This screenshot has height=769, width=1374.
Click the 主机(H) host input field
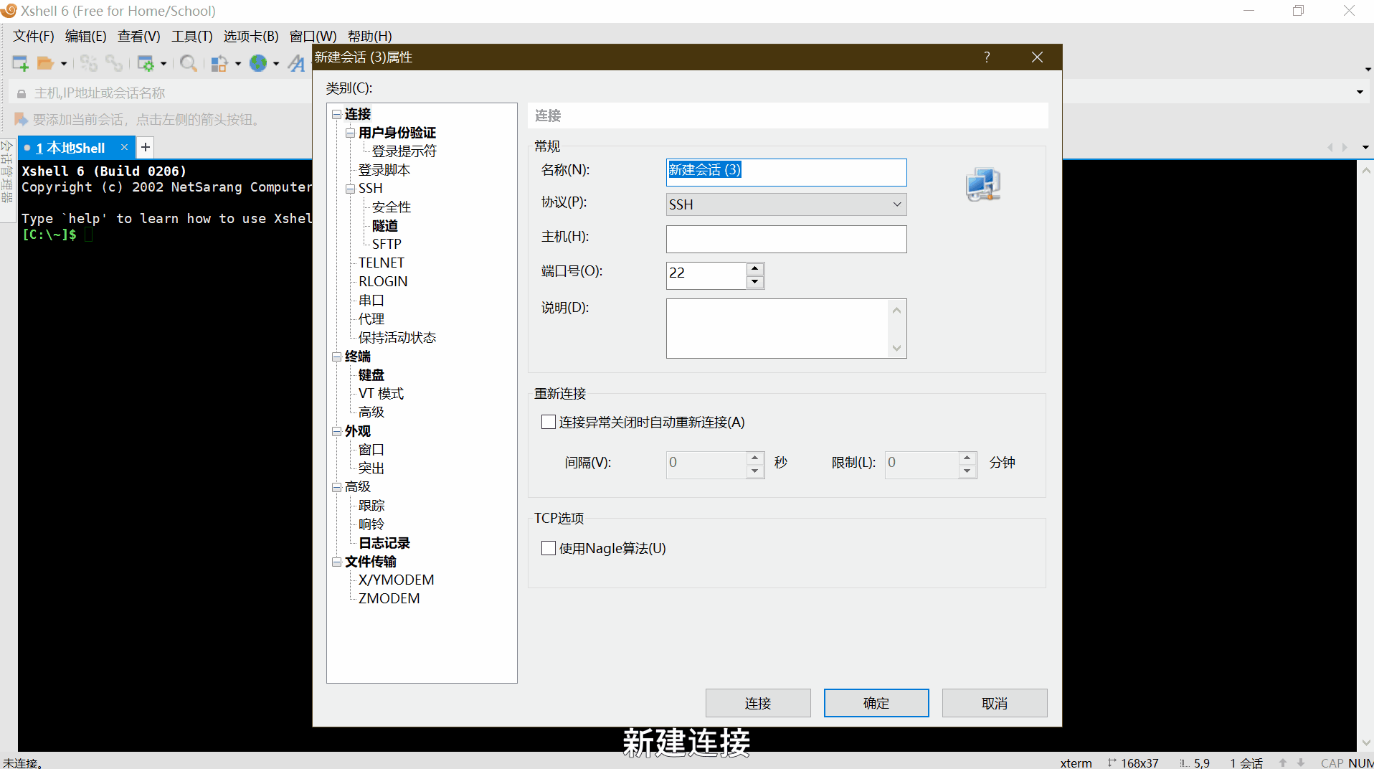pos(786,239)
